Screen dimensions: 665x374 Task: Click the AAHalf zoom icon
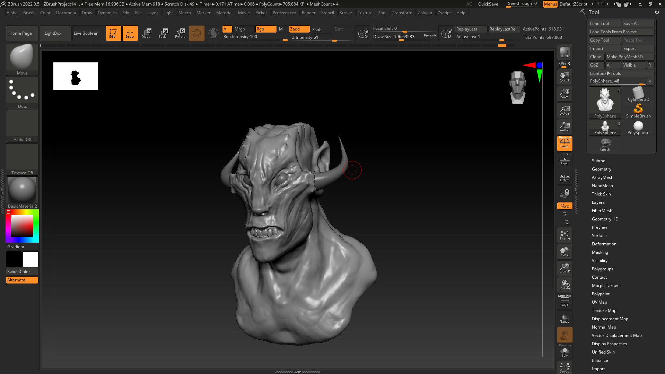click(565, 127)
